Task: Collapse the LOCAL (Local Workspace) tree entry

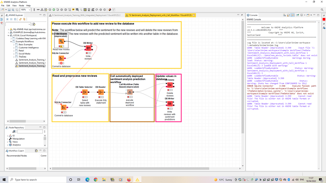Action: [9, 35]
